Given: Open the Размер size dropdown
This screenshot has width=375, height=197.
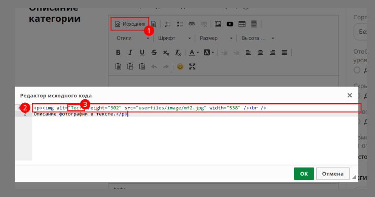Looking at the screenshot, I should click(x=216, y=38).
